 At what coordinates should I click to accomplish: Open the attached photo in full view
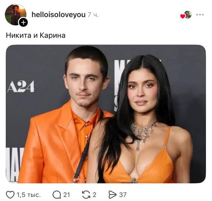[106, 114]
